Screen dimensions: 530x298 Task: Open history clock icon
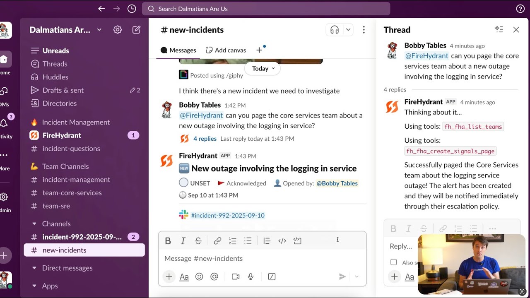click(x=132, y=9)
